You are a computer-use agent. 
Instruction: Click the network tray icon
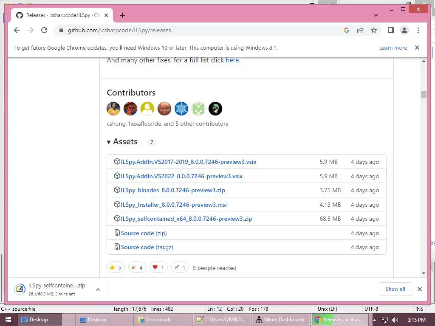pos(385,320)
